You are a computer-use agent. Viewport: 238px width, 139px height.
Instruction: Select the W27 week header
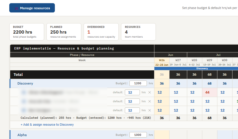(x=178, y=60)
